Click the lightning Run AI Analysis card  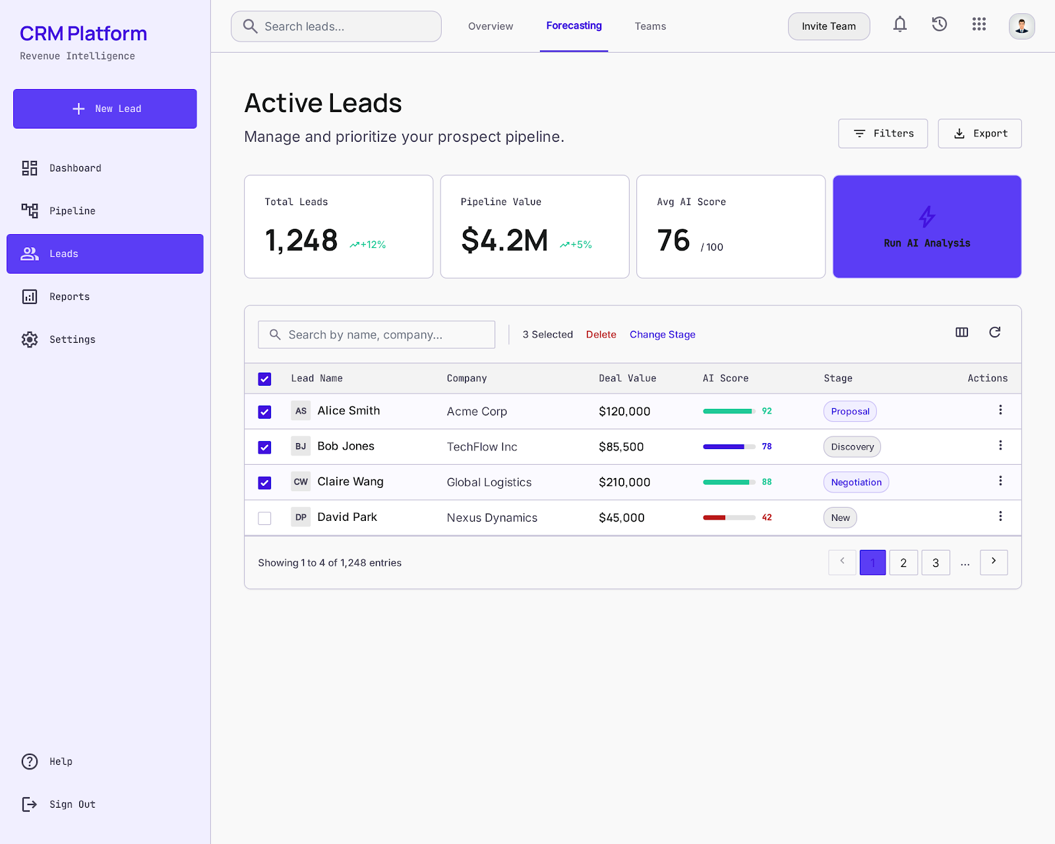927,227
